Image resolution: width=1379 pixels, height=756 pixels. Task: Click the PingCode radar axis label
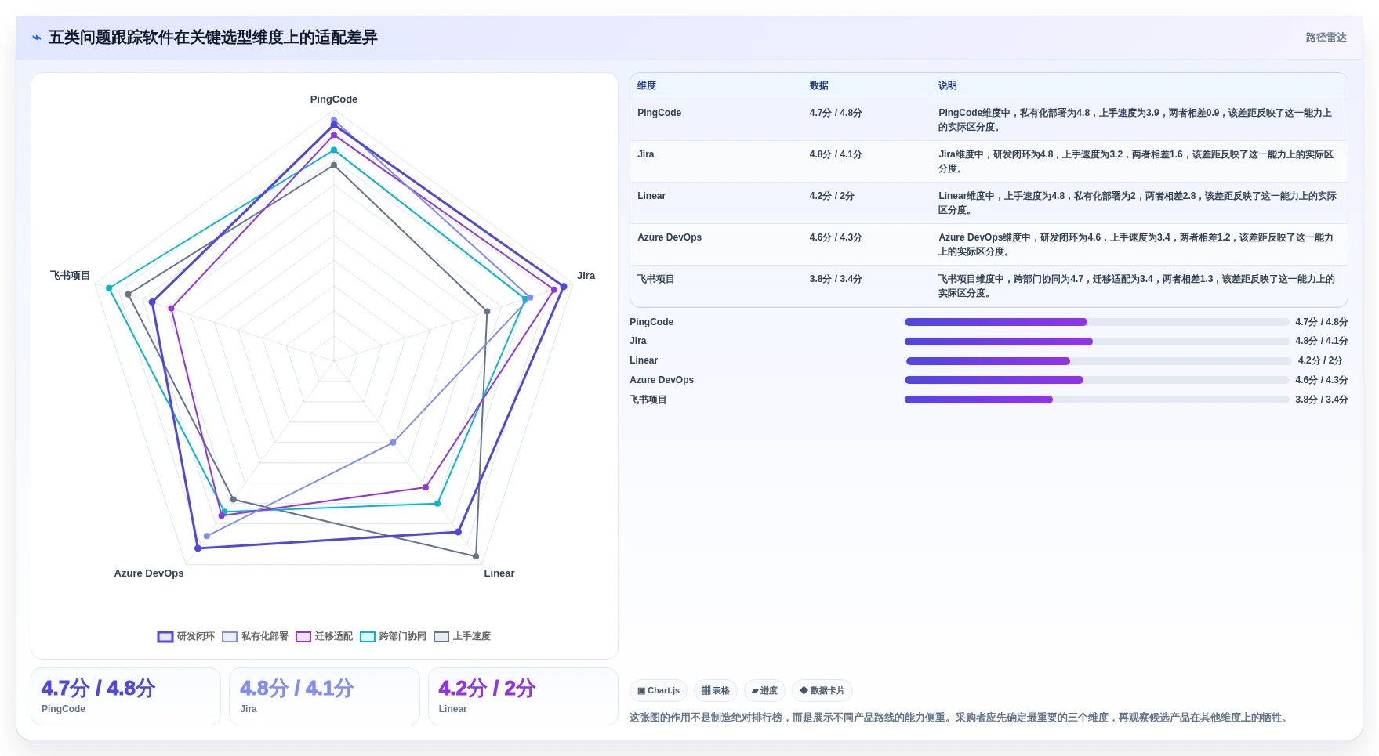tap(334, 99)
